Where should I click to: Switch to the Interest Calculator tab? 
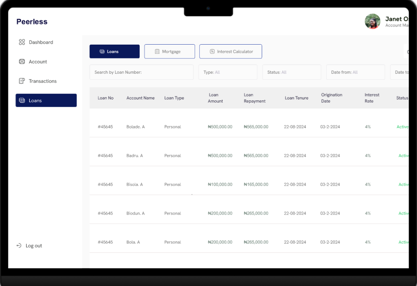pos(230,52)
